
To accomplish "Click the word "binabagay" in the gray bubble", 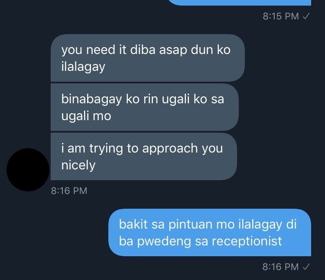I will pos(91,99).
